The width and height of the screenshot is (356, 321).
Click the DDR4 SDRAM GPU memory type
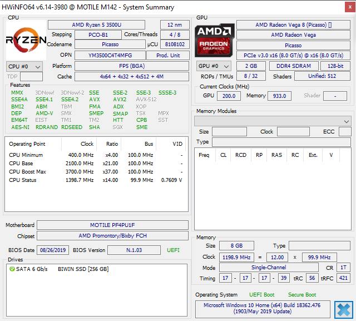[294, 66]
